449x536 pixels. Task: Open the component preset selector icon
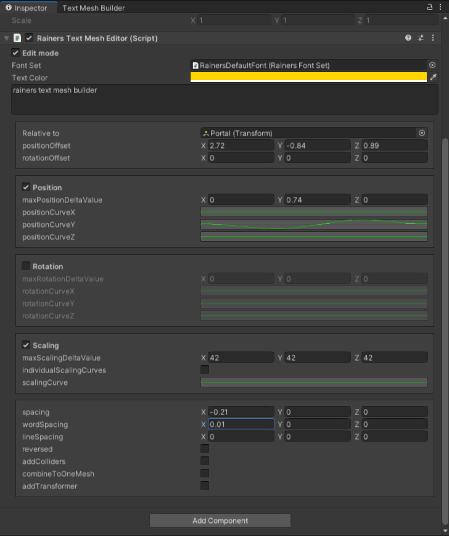point(420,38)
